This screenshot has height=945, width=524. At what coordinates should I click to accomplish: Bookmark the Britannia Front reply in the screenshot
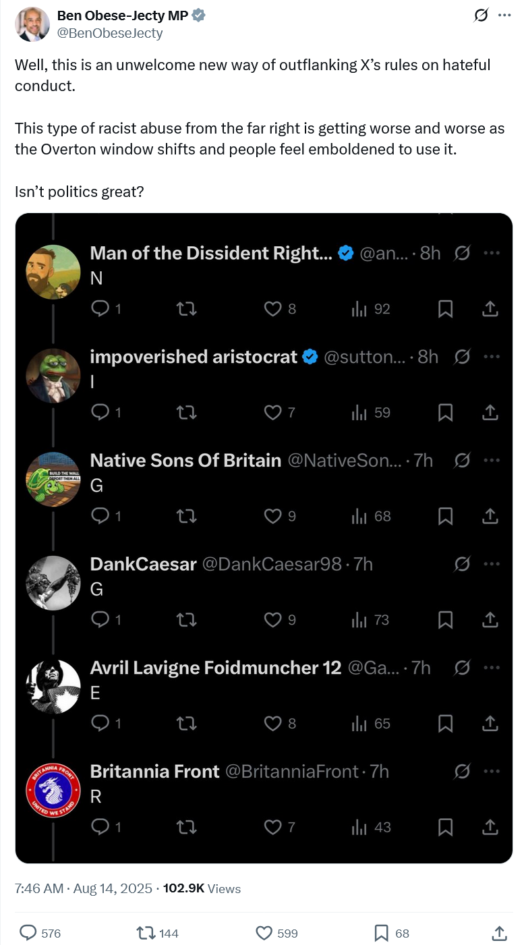click(x=446, y=827)
